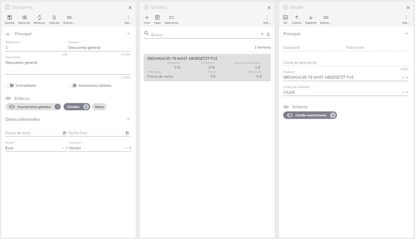Click the Fabricante field in Detalle
Screen dimensions: 415x239
pos(377,48)
